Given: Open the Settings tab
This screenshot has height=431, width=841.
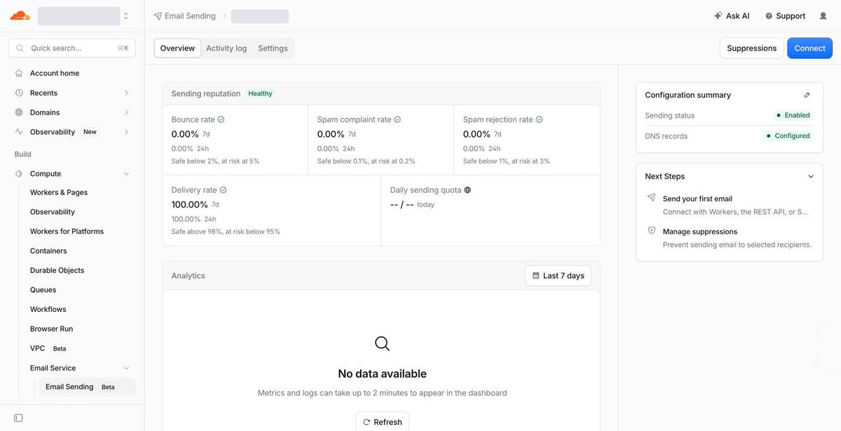Looking at the screenshot, I should [273, 48].
